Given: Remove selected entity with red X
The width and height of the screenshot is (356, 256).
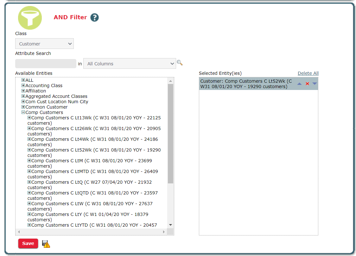Looking at the screenshot, I should (307, 84).
